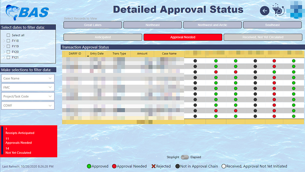Check the Select all checkbox

pos(8,35)
